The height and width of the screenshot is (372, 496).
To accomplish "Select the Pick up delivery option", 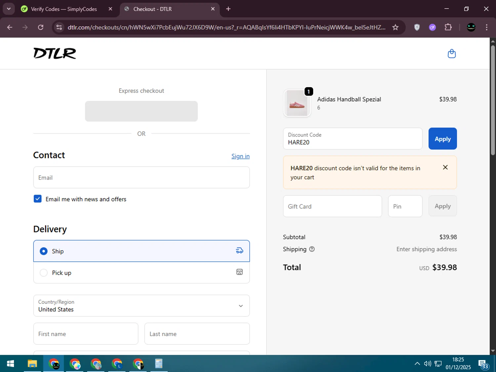I will [x=142, y=272].
